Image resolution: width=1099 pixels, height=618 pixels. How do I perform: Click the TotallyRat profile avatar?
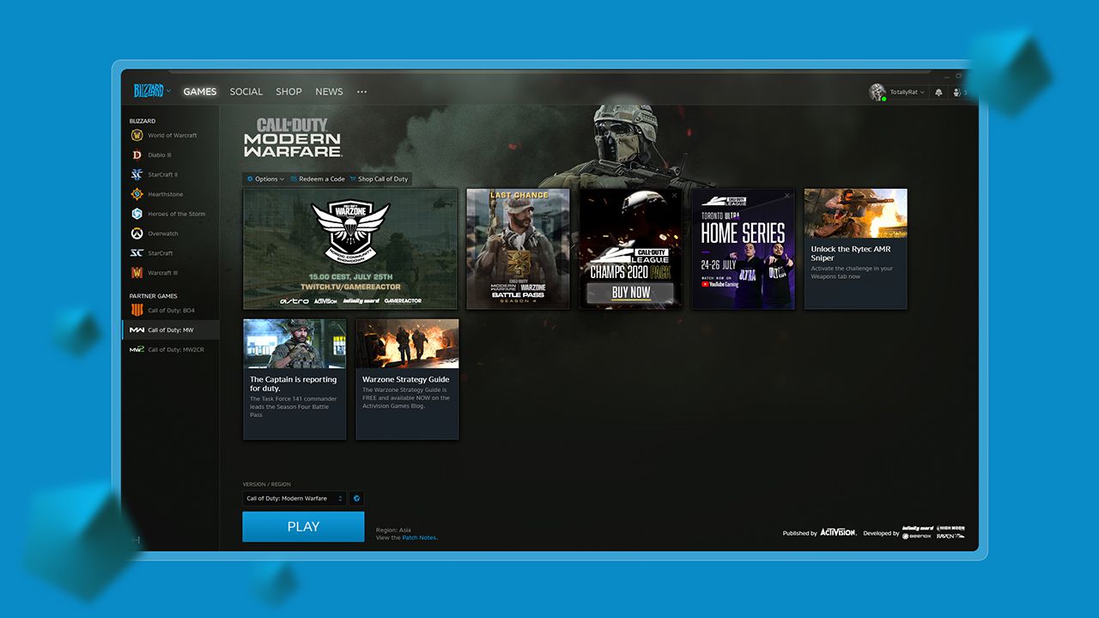point(877,92)
